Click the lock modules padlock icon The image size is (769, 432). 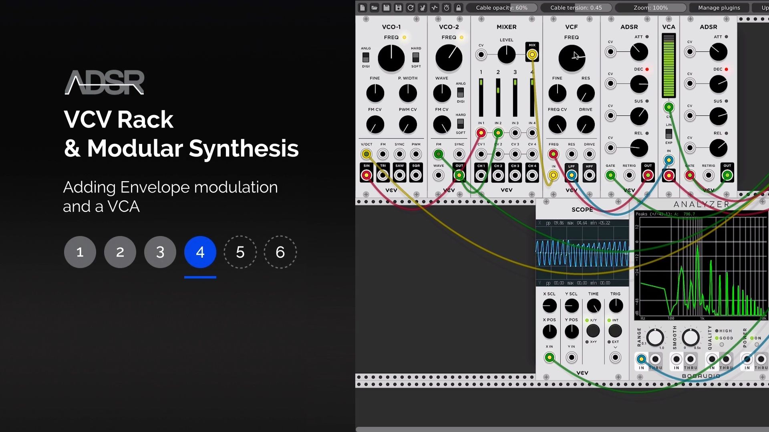[x=458, y=7]
